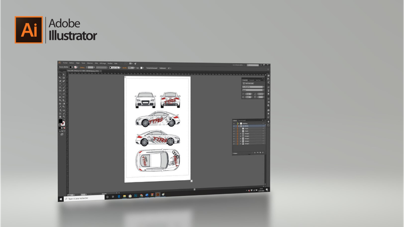
Task: Switch to the OpenType tab
Action: [258, 80]
